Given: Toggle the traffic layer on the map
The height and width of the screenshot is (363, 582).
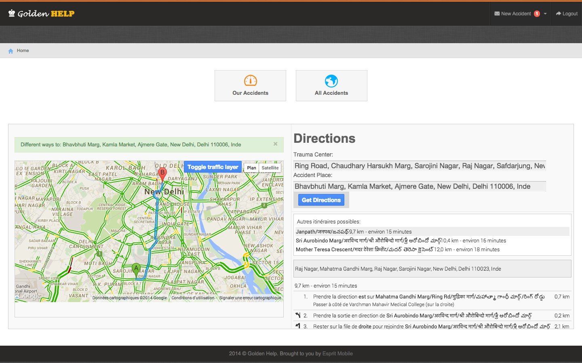Looking at the screenshot, I should tap(213, 167).
